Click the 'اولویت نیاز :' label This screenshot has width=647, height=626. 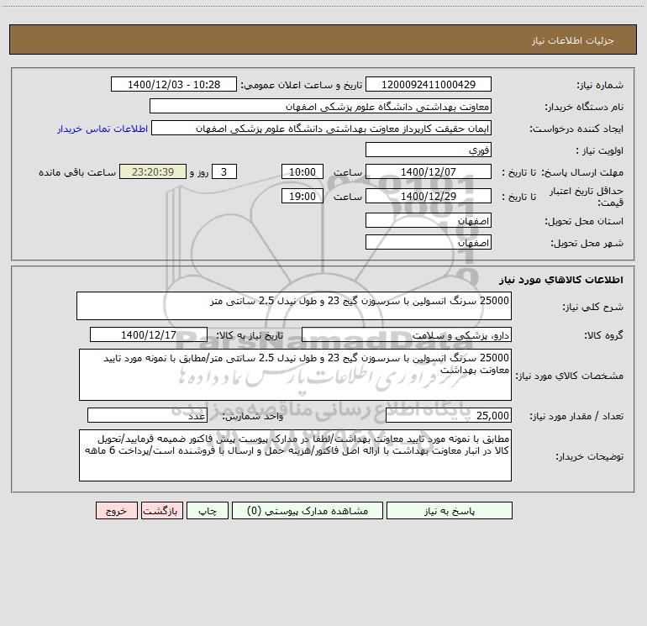click(x=600, y=151)
